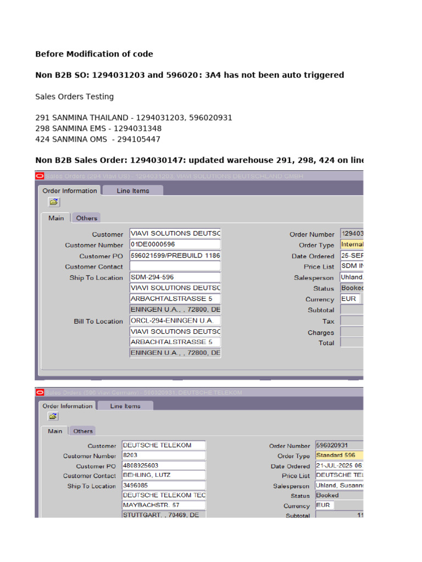This screenshot has width=422, height=562.
Task: Click Oracle icon in VIAVI SOLUTIONS window title
Action: (x=40, y=176)
